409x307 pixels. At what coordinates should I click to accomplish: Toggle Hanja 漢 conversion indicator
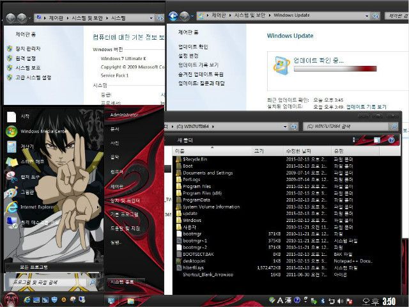288,300
